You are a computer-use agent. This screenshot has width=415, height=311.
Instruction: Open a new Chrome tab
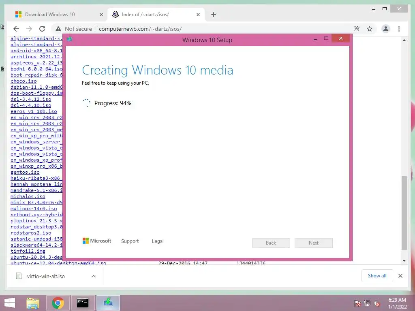[214, 15]
